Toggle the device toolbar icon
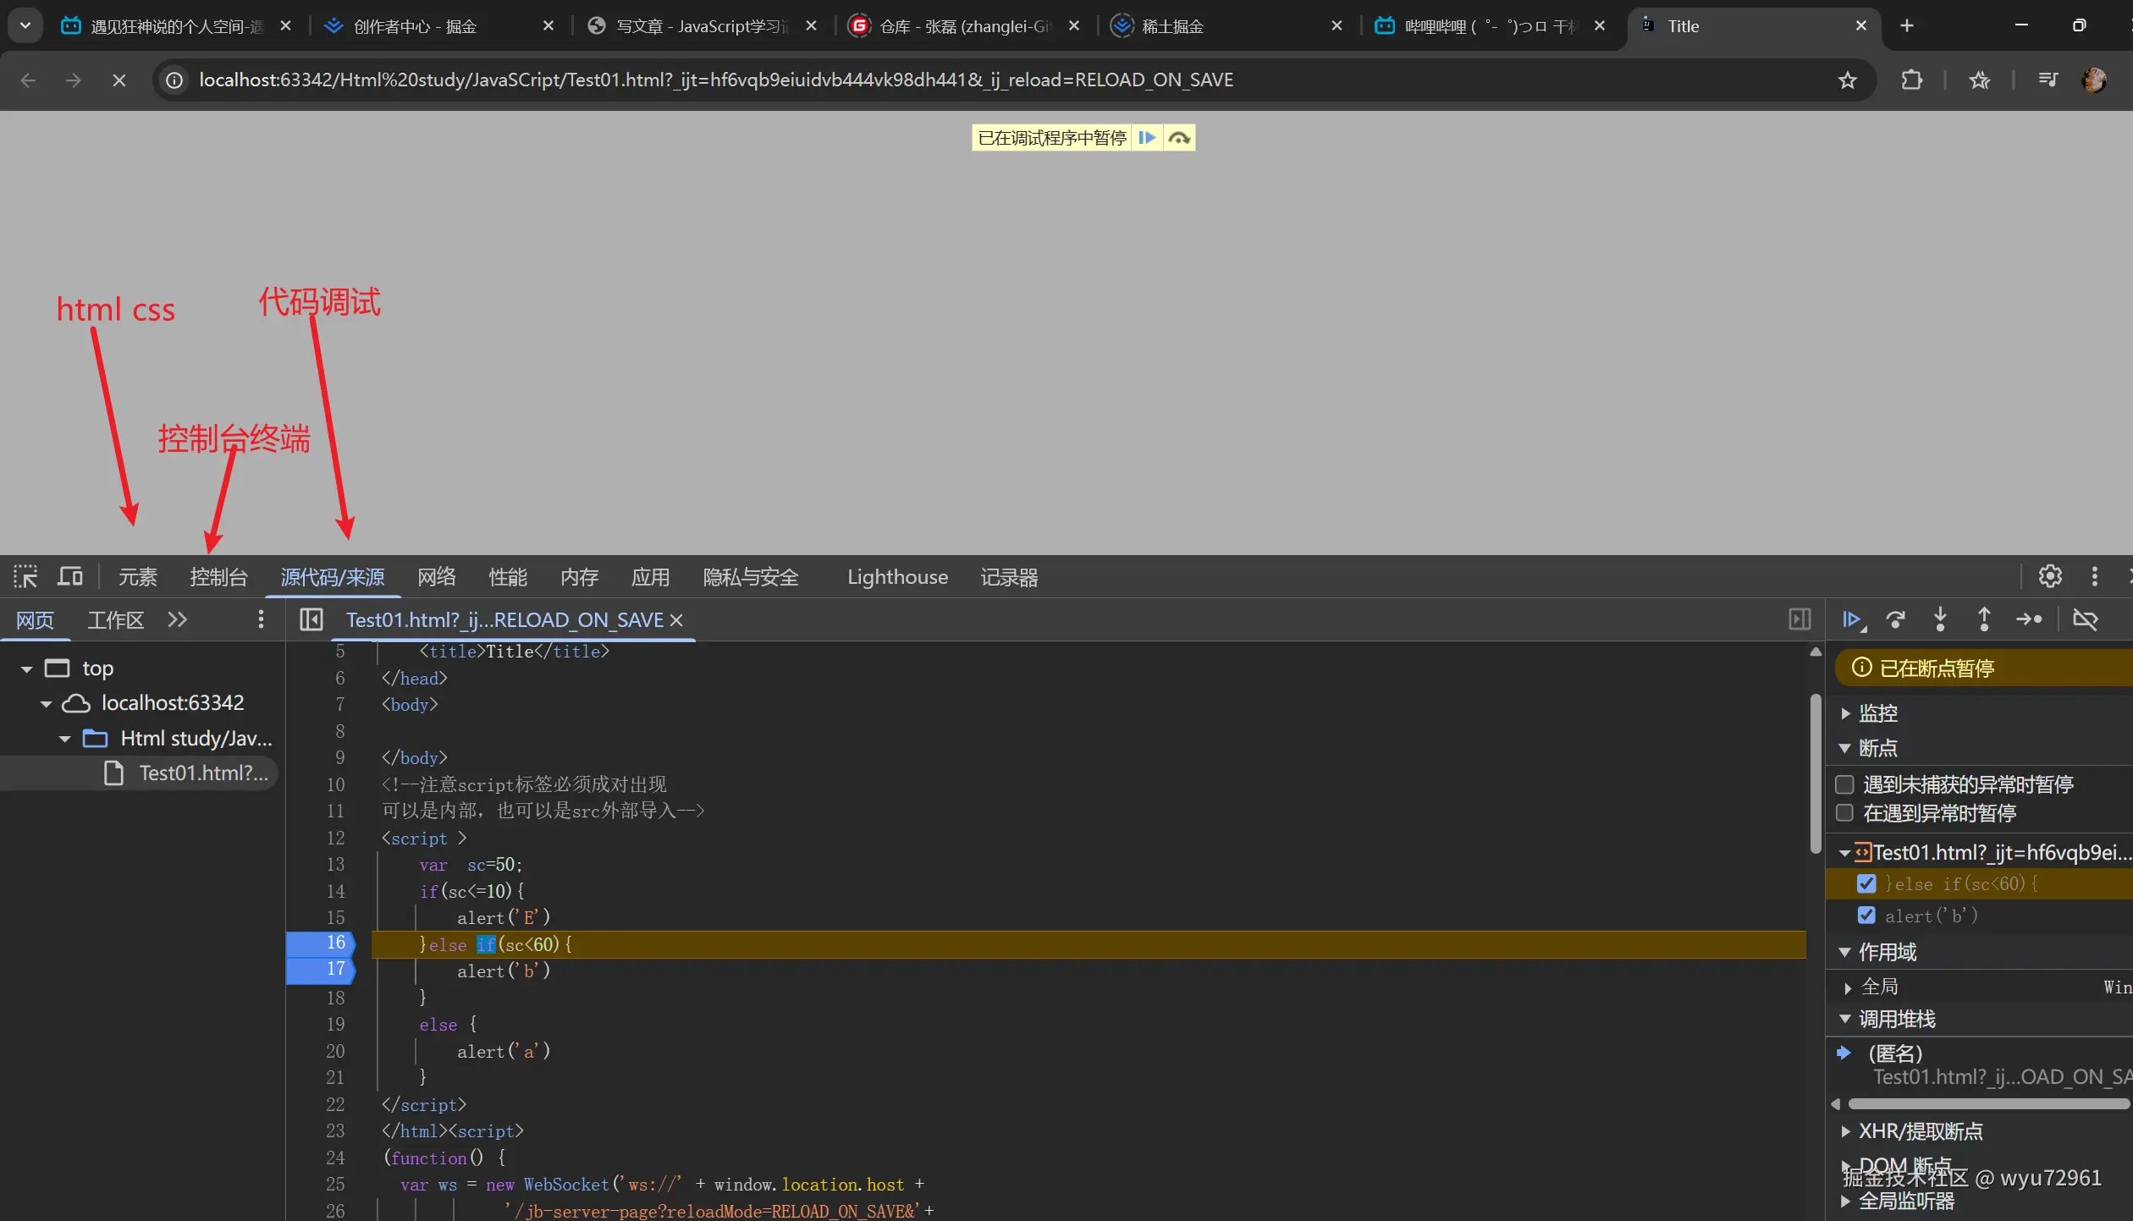The width and height of the screenshot is (2133, 1221). (x=70, y=577)
